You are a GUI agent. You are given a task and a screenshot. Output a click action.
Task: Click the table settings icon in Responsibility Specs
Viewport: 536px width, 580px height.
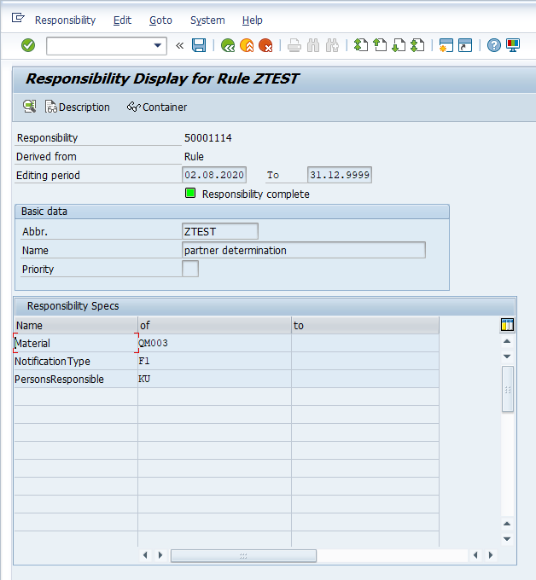click(x=507, y=325)
